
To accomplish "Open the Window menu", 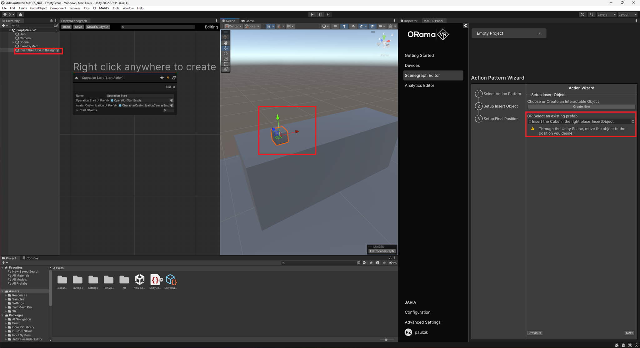I will point(128,8).
